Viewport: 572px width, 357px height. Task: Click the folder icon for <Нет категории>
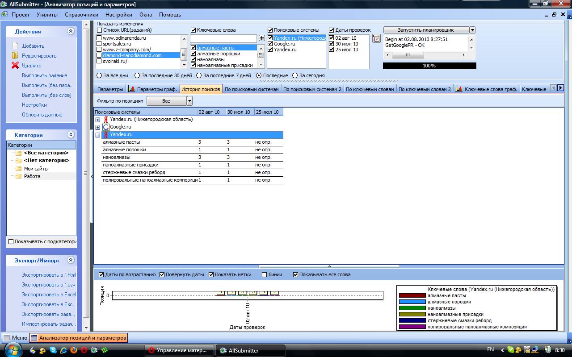click(18, 160)
